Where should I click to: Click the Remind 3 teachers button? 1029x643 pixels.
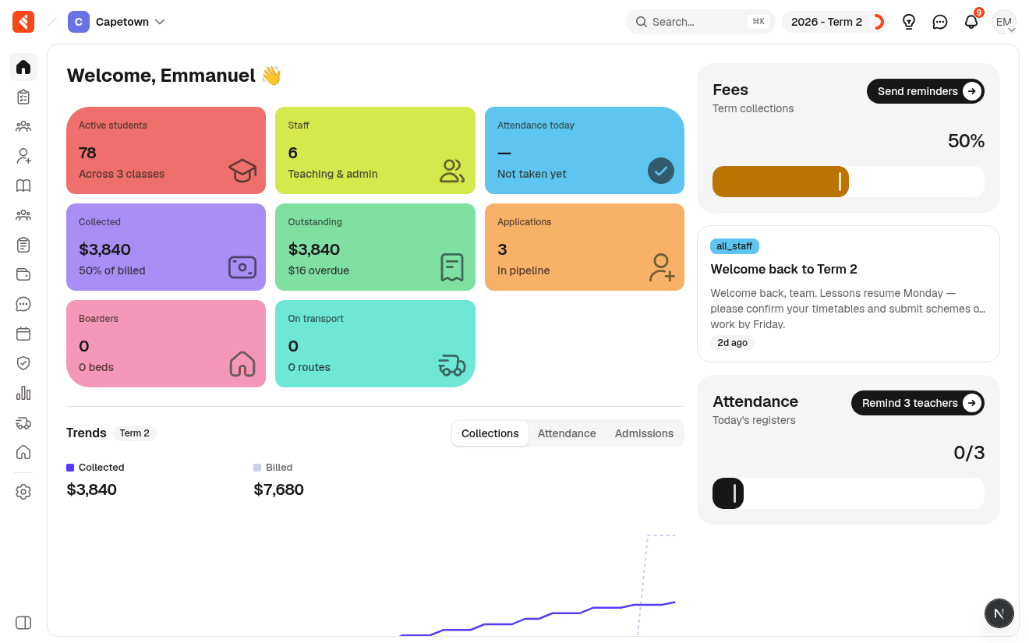[918, 403]
